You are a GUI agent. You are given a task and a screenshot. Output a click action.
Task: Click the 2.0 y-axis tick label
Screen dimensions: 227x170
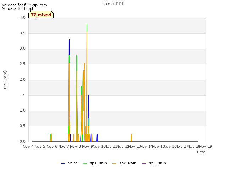(22, 79)
